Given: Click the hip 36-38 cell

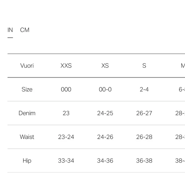Looking at the screenshot, I should tap(144, 161).
